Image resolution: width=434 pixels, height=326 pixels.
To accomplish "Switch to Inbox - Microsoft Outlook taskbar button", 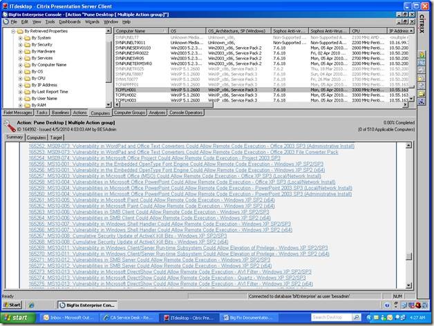I will pyautogui.click(x=68, y=318).
